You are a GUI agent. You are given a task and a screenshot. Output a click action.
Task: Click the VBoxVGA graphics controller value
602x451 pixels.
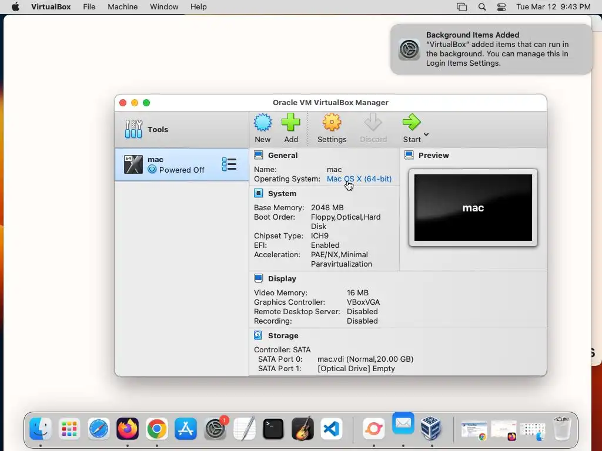(363, 302)
